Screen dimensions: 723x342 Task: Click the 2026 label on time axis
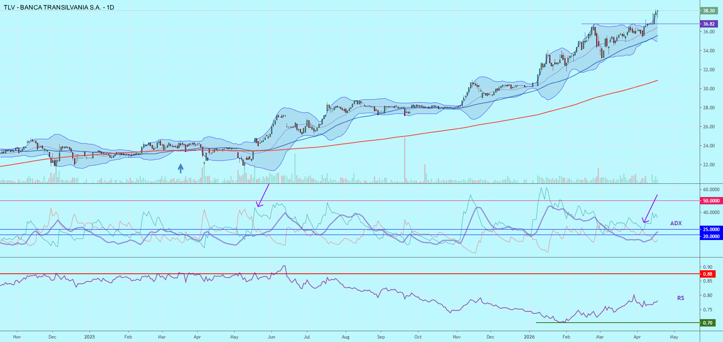529,337
